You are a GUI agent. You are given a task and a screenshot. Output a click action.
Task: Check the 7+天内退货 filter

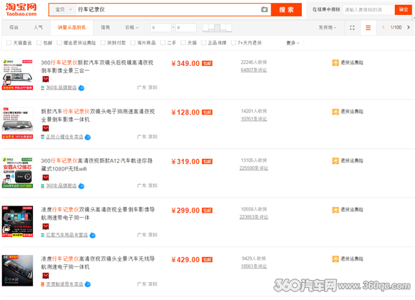coord(233,43)
